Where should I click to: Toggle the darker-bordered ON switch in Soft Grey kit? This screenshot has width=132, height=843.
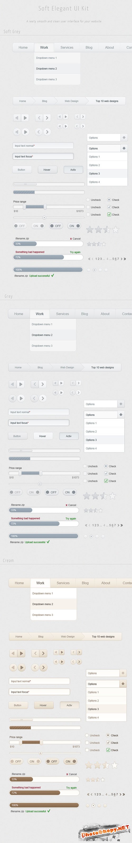pyautogui.click(x=74, y=226)
